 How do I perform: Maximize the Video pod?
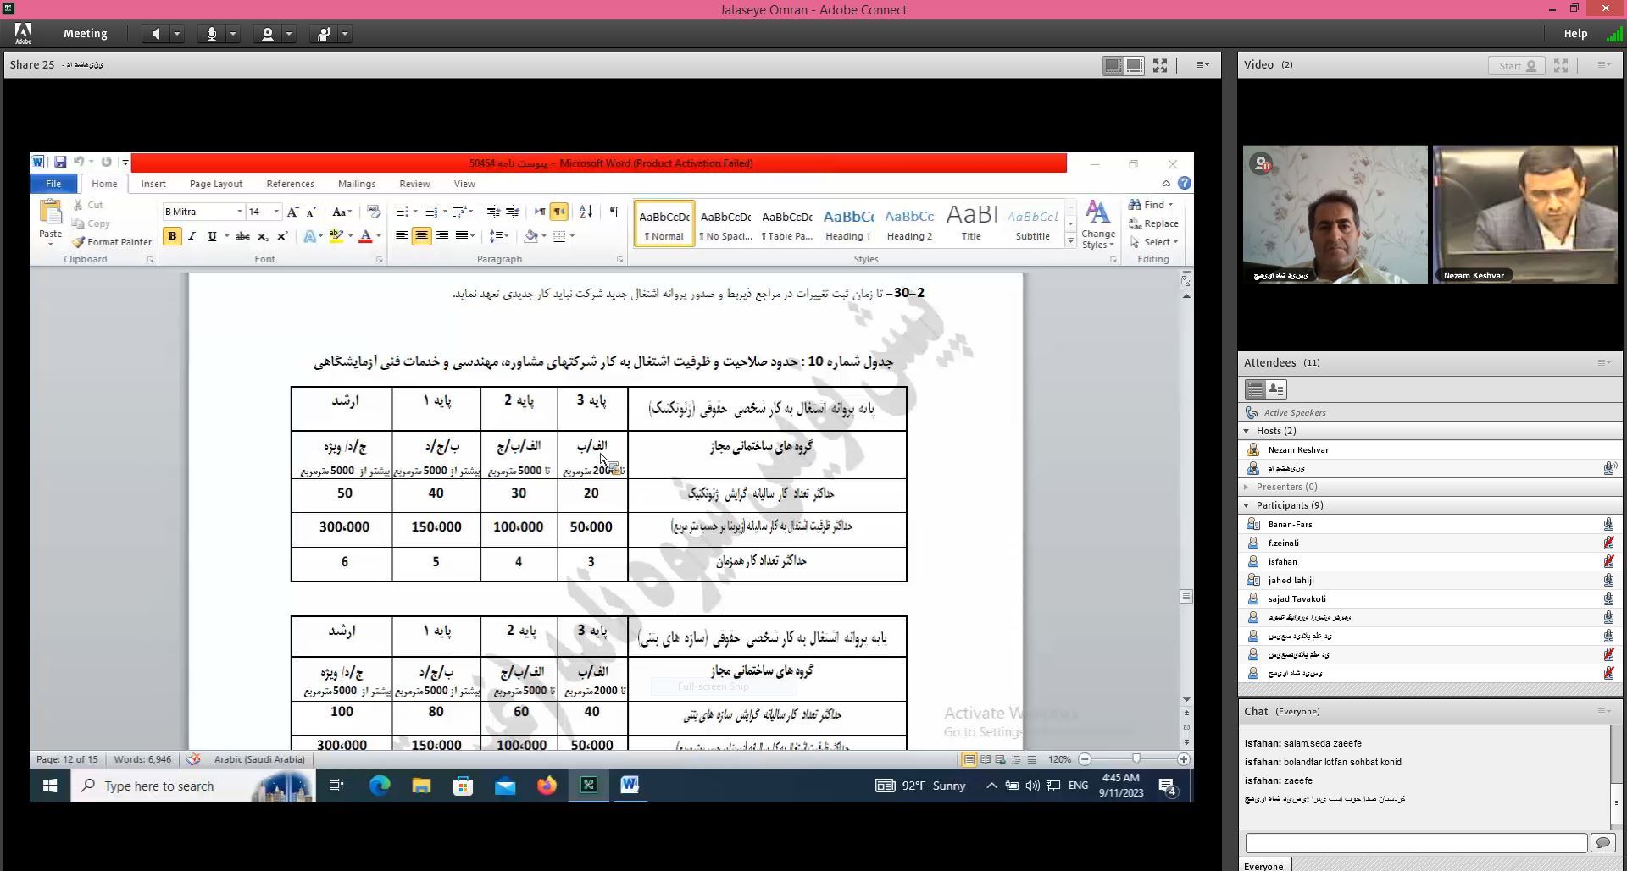click(1561, 65)
